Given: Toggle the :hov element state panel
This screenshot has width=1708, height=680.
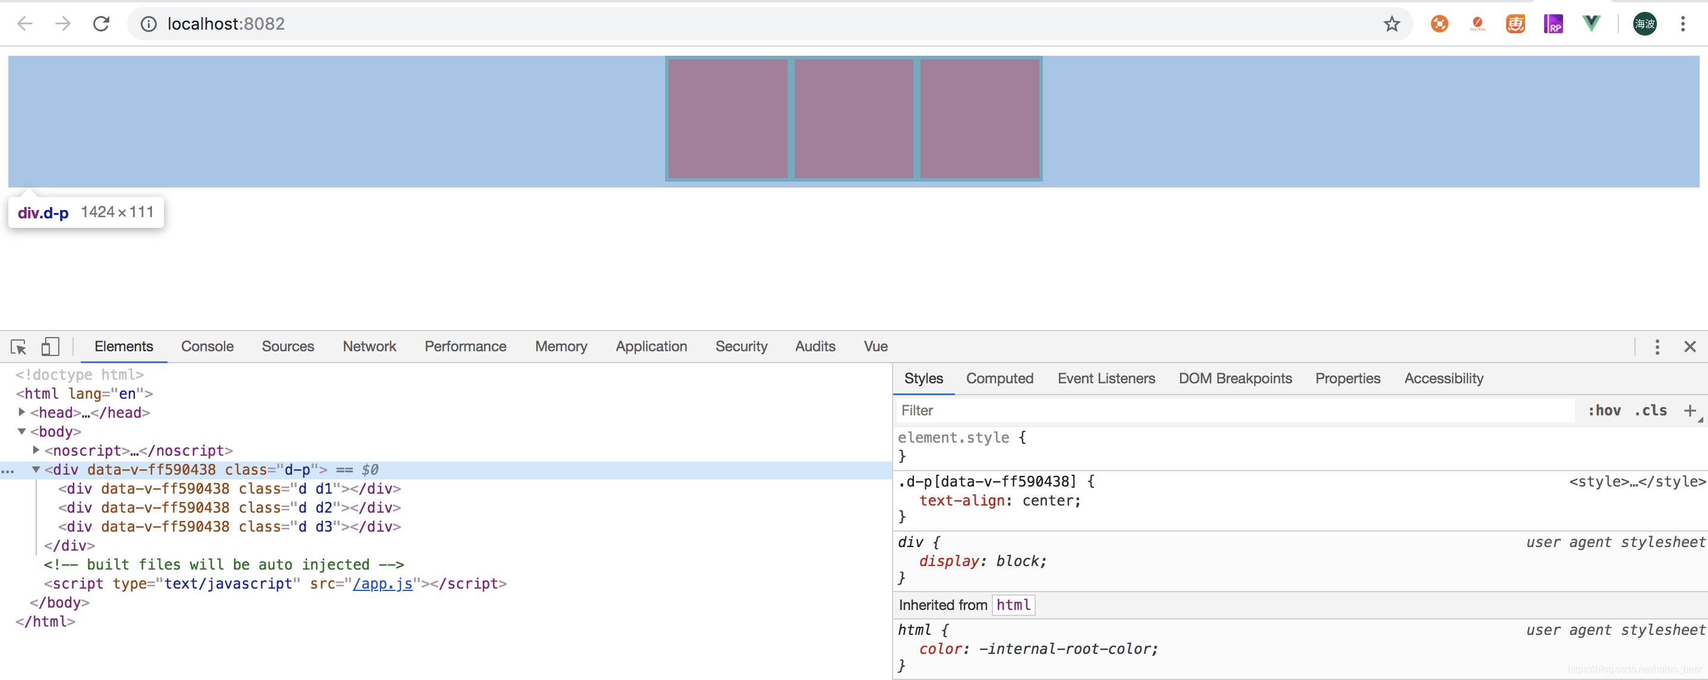Looking at the screenshot, I should [1604, 410].
